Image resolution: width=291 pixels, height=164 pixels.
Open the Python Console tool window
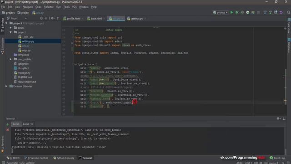coord(64,158)
